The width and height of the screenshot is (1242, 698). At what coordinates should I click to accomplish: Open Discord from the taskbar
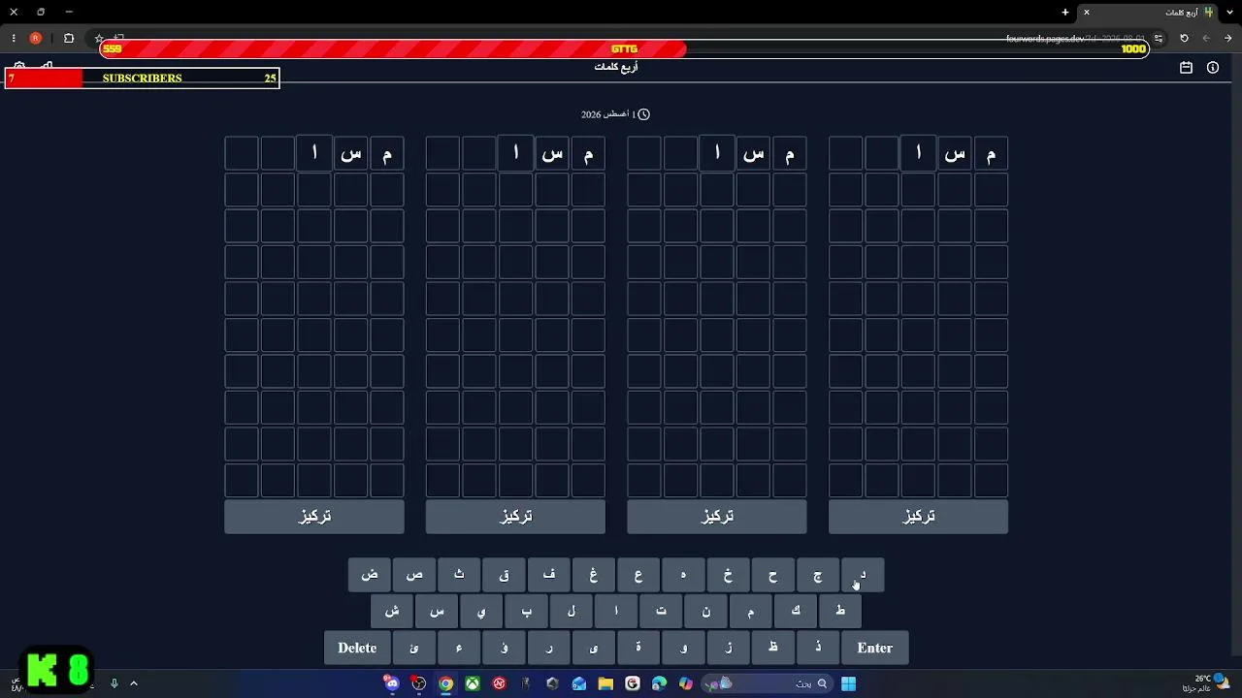coord(392,683)
